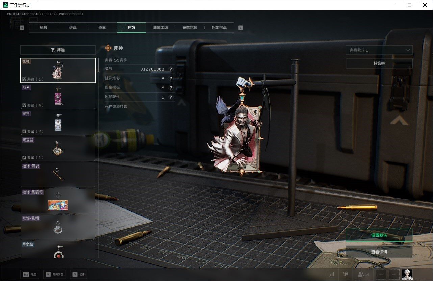Viewport: 433px width, 281px height.
Task: Open the friends list icon showing 14
Action: click(363, 274)
